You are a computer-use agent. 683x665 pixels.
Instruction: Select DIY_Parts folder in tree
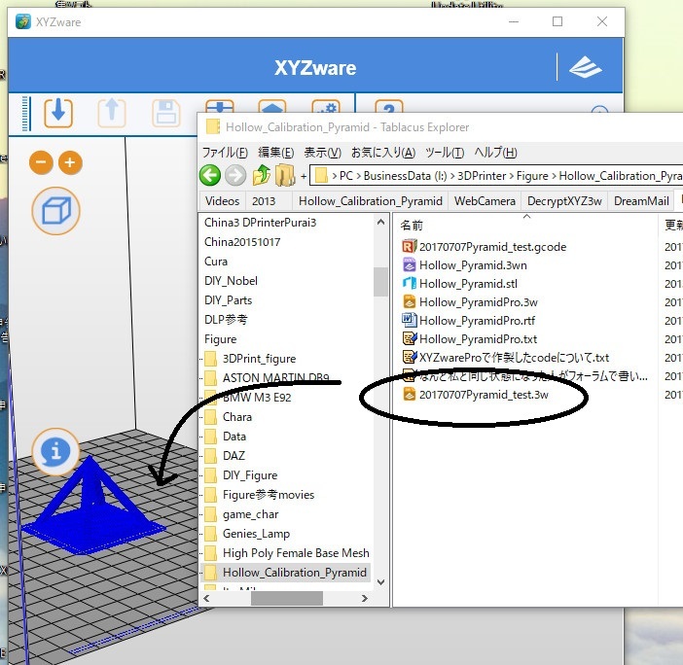pos(229,300)
